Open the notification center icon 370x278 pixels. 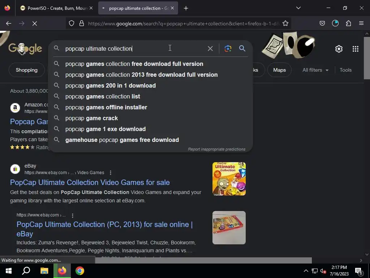click(358, 271)
